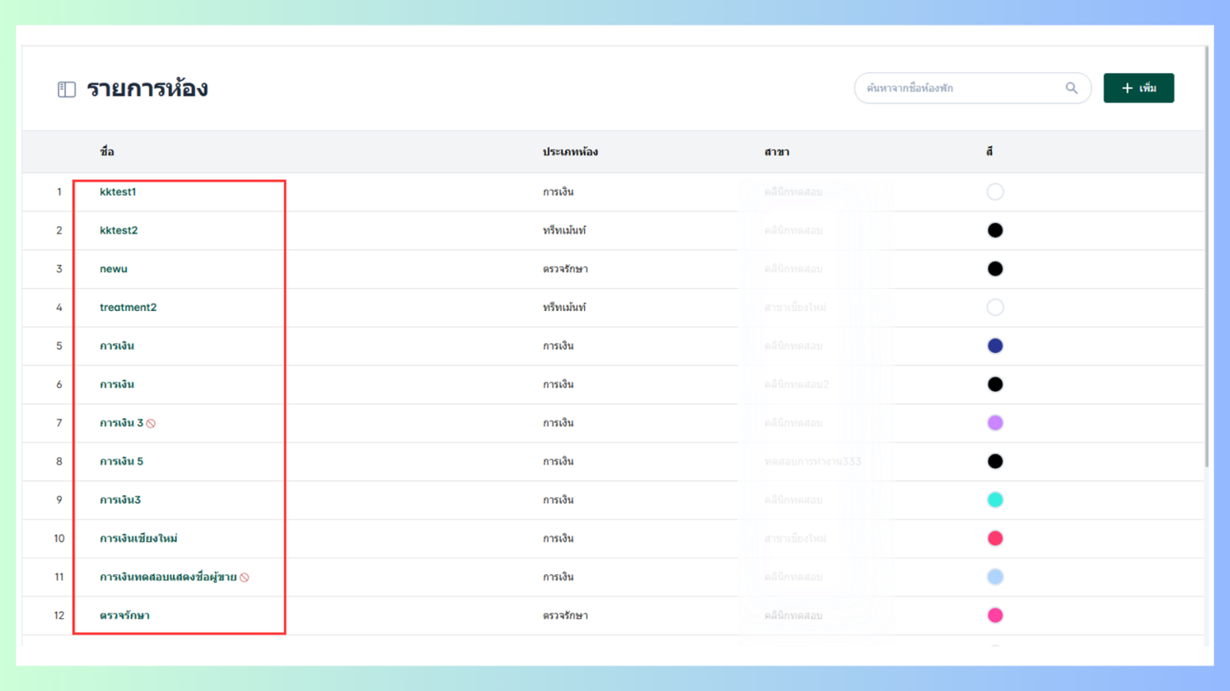The width and height of the screenshot is (1230, 691).
Task: Click the สาขา column header
Action: (777, 152)
